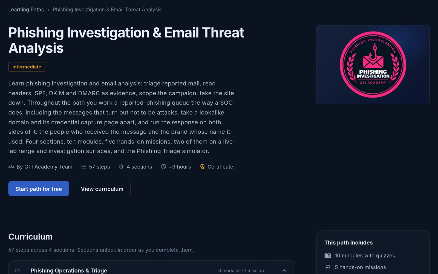This screenshot has height=274, width=438.
Task: Start the path for free
Action: coord(39,189)
